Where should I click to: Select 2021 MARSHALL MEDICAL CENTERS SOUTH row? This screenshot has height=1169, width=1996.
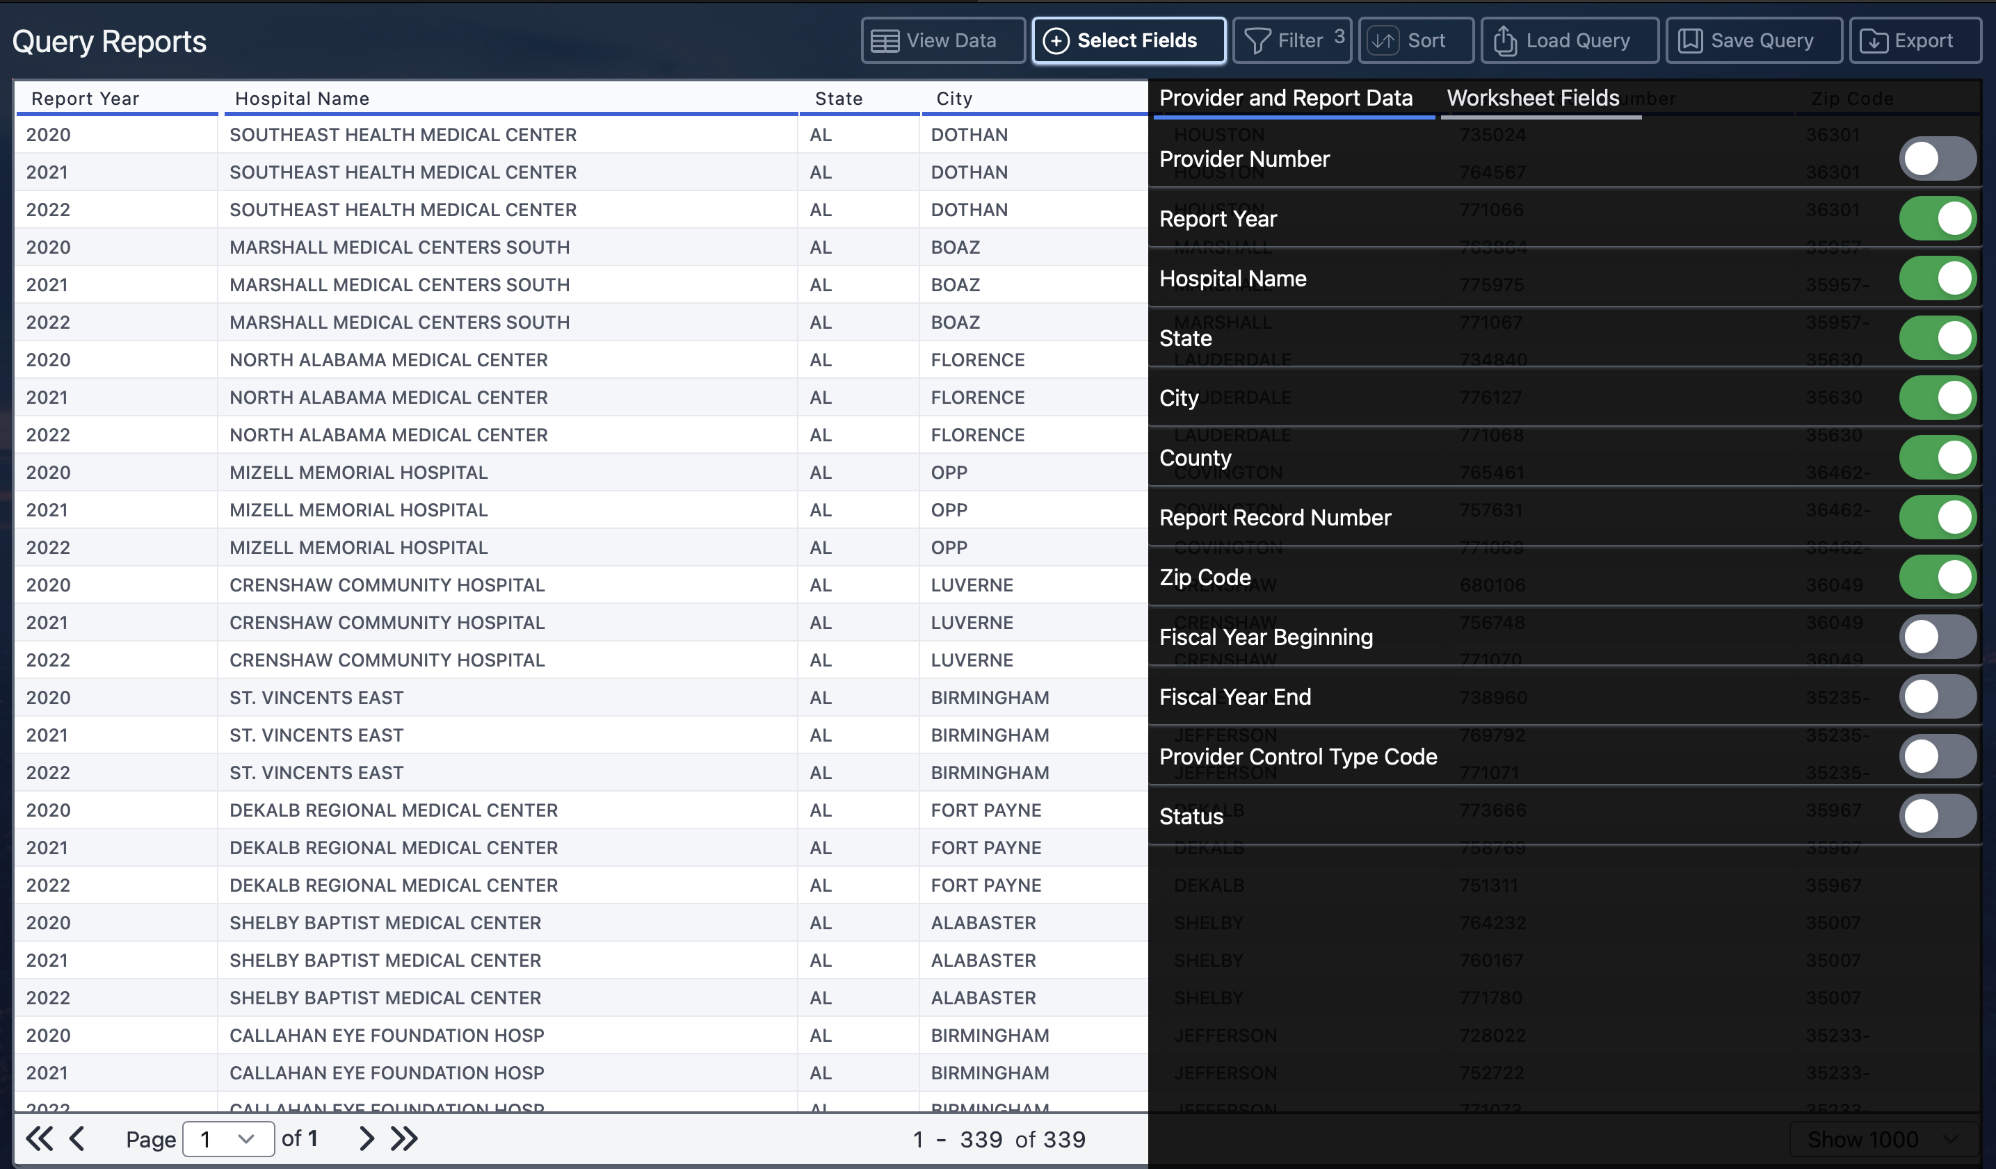[x=581, y=285]
